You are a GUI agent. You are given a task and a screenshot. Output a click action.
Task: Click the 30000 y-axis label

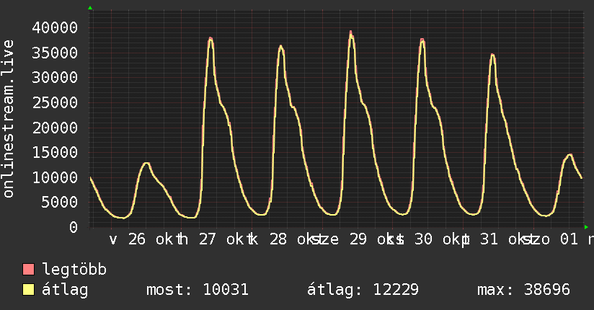point(55,77)
